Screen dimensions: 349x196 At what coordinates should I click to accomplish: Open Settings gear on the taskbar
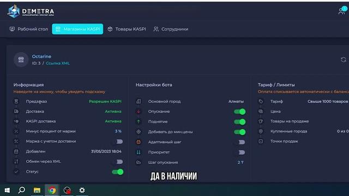pyautogui.click(x=82, y=190)
